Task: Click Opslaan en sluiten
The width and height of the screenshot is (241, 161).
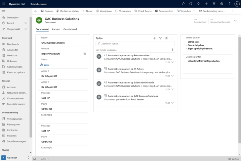Action: pyautogui.click(x=68, y=11)
